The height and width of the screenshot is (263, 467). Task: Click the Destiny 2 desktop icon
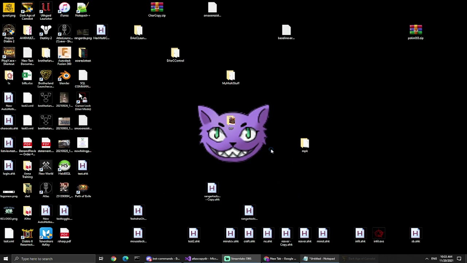pyautogui.click(x=46, y=33)
